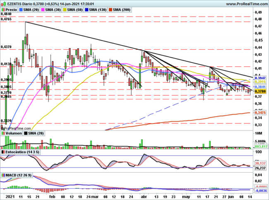This screenshot has width=269, height=200.
Task: Click the may date axis label
Action: coord(186,197)
